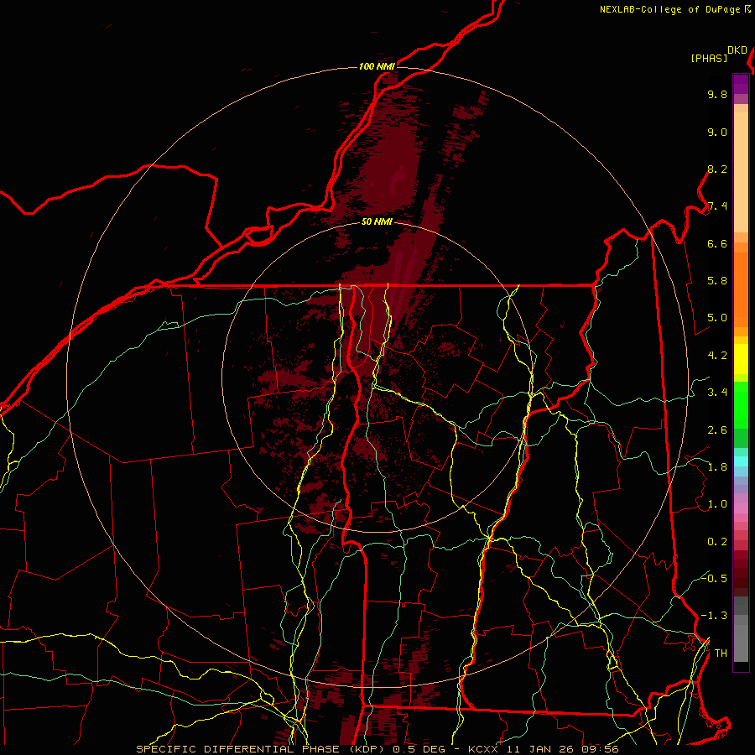Click the 4.2 legend value
The height and width of the screenshot is (755, 755).
[717, 356]
